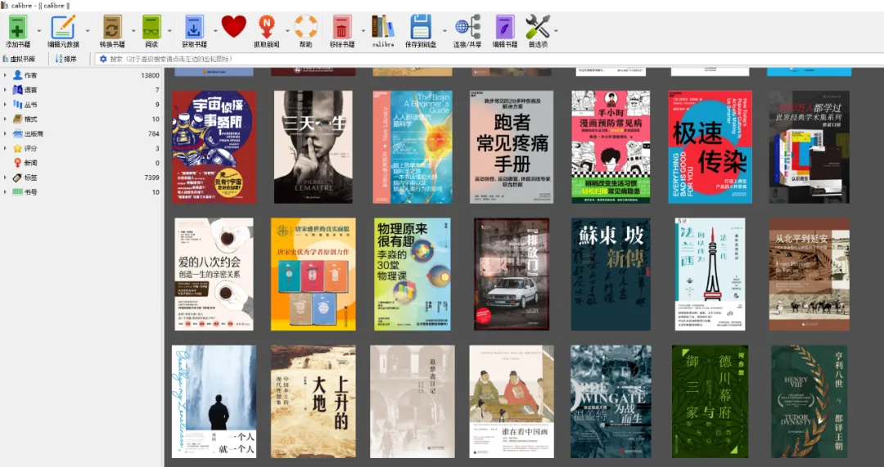Select the 一个人就一个人 book cover
This screenshot has height=467, width=884.
(214, 402)
